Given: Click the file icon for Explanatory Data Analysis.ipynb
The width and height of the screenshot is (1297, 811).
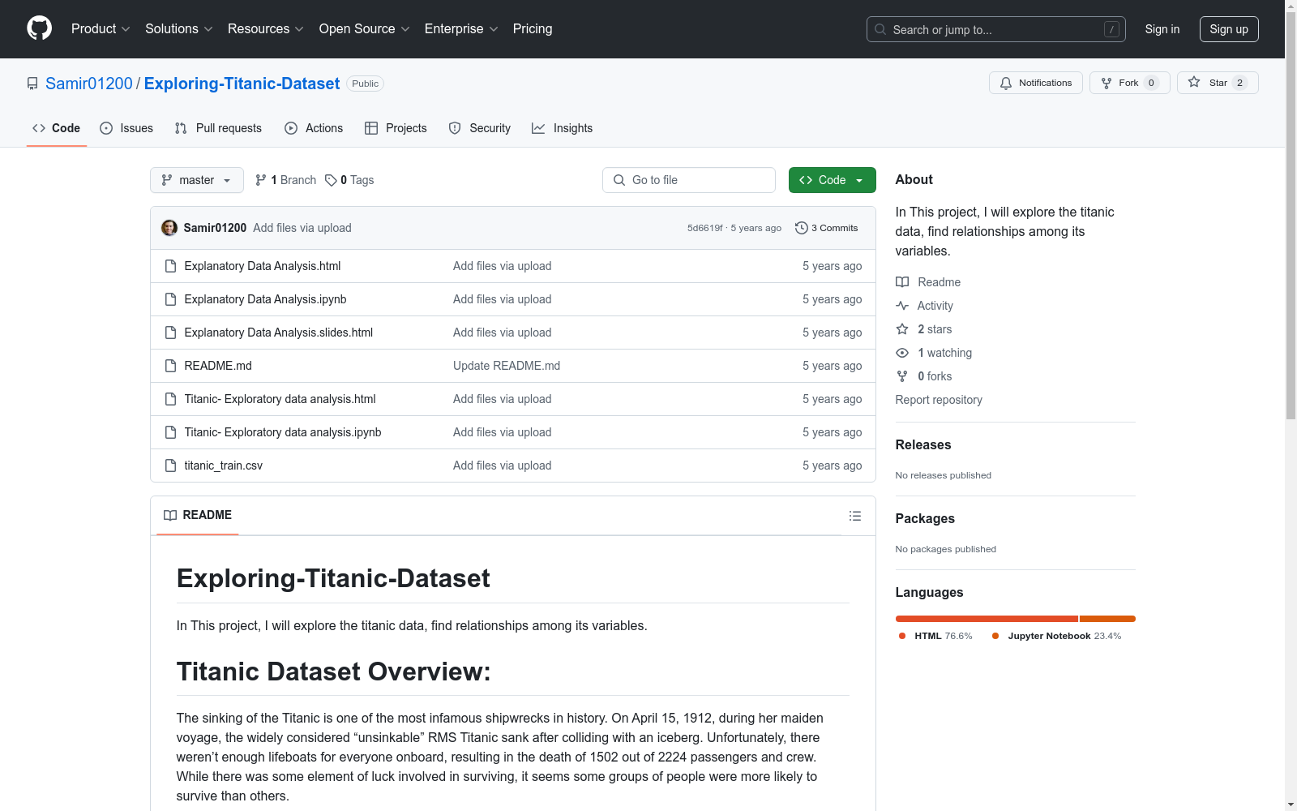Looking at the screenshot, I should (170, 299).
